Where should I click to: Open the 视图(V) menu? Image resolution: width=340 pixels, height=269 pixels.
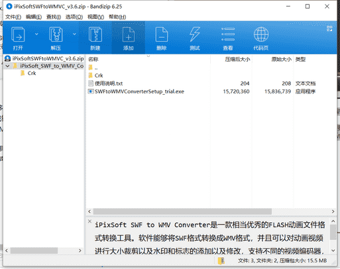point(95,17)
